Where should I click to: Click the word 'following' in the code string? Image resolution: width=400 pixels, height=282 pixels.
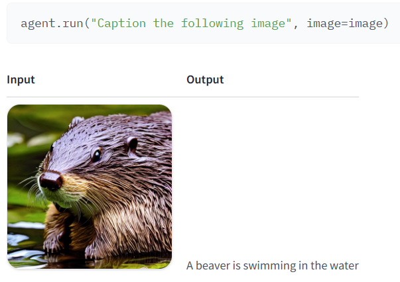[212, 24]
